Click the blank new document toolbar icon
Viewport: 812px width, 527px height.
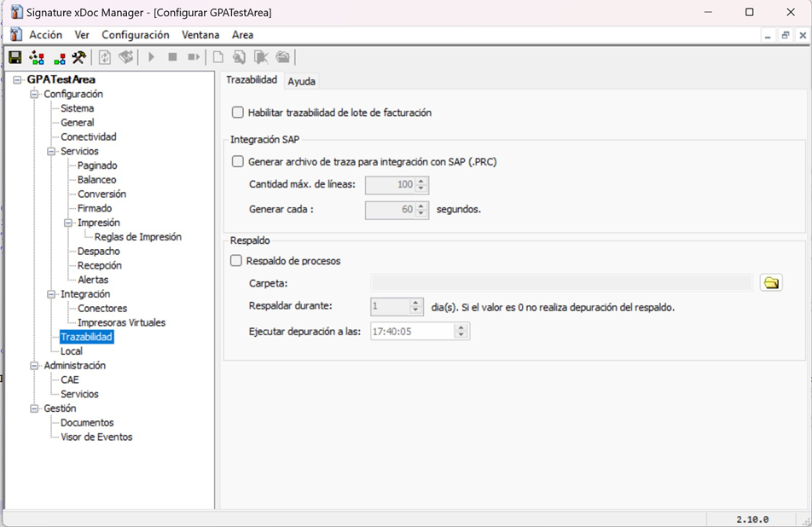(x=218, y=57)
